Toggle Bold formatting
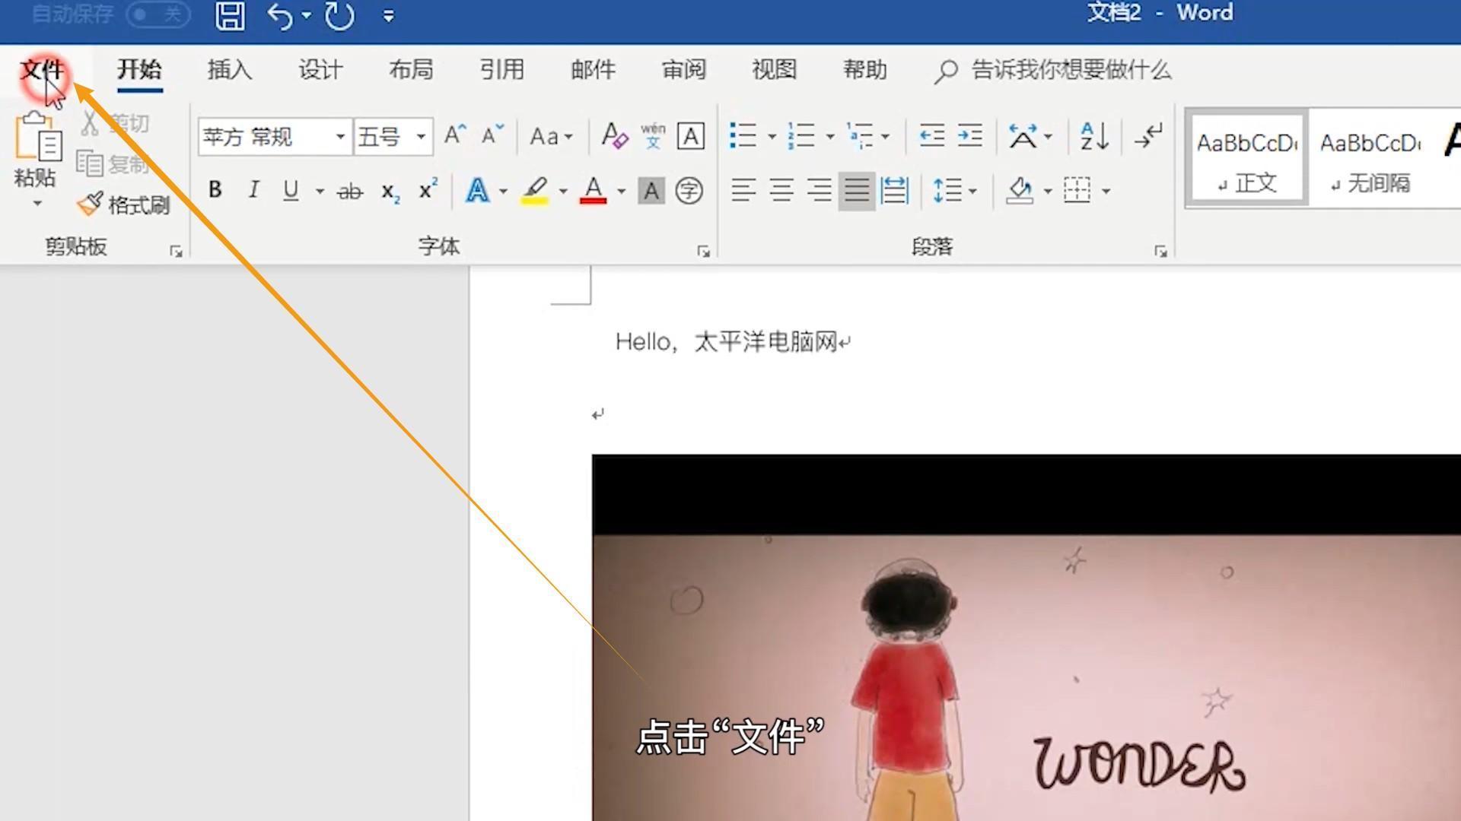The image size is (1461, 821). pos(215,190)
